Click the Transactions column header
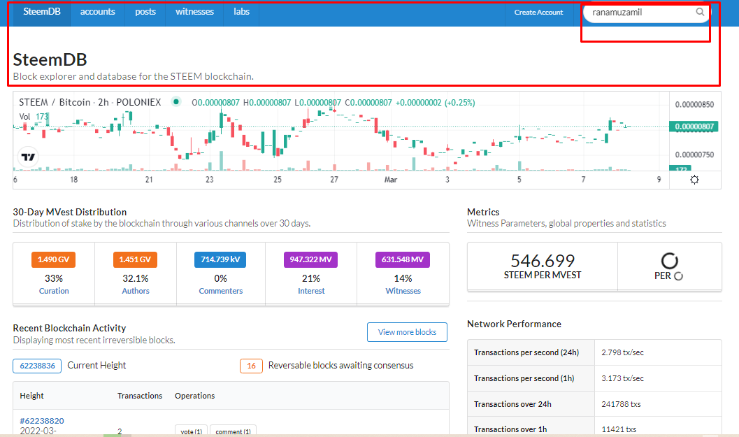This screenshot has width=739, height=437. [x=140, y=396]
